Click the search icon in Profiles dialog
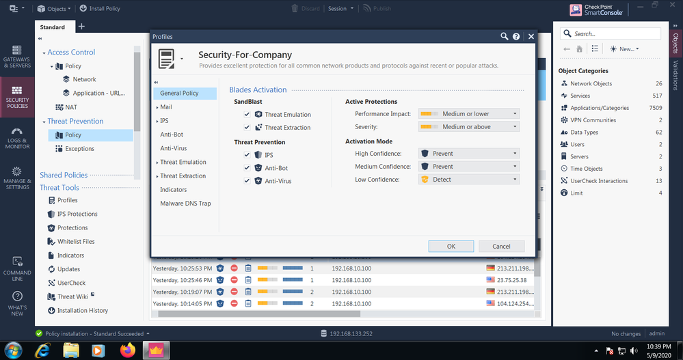Screen dimensions: 683x360 505,36
